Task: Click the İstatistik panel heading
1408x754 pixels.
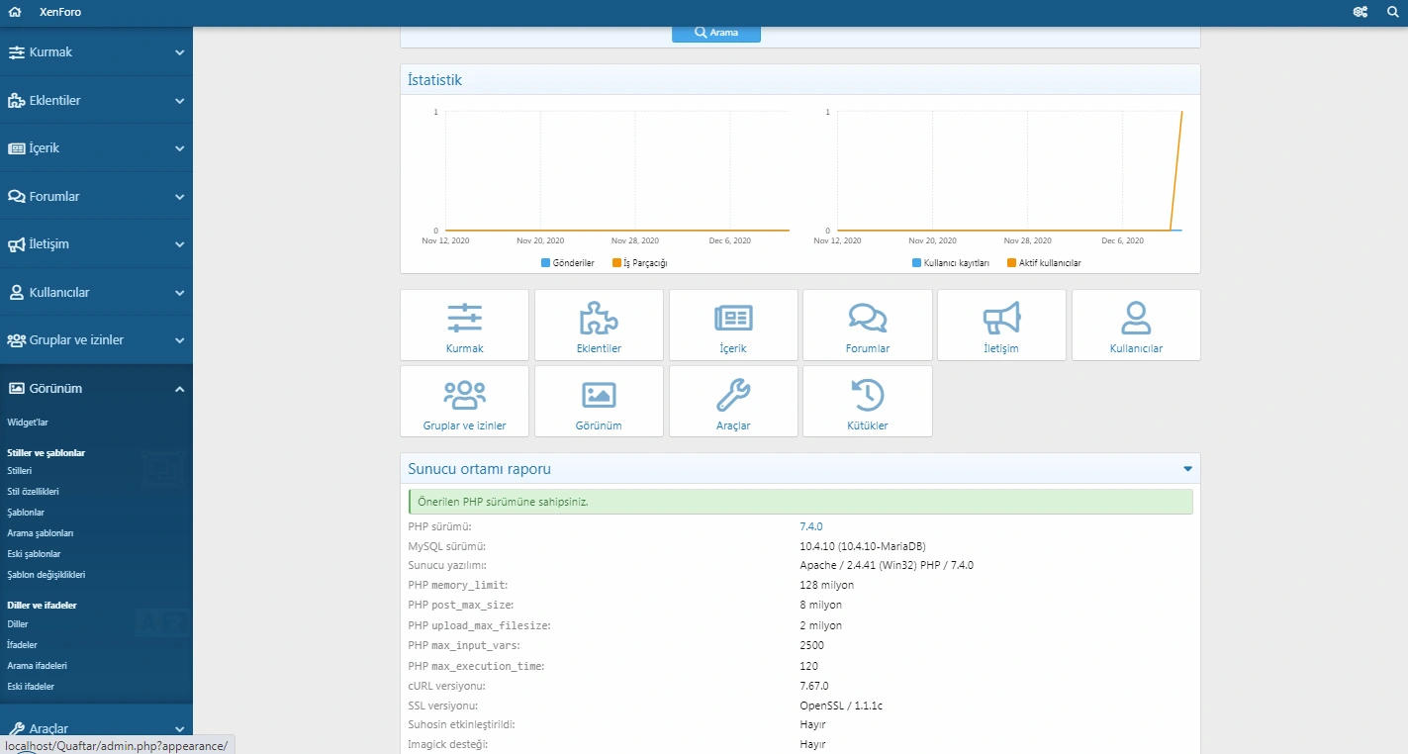Action: (x=434, y=80)
